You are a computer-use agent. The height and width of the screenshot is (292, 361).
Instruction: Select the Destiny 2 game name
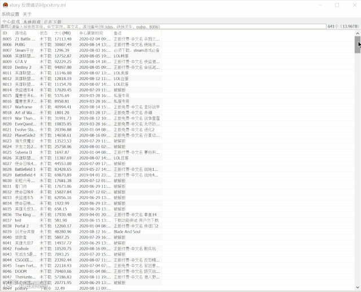23,67
